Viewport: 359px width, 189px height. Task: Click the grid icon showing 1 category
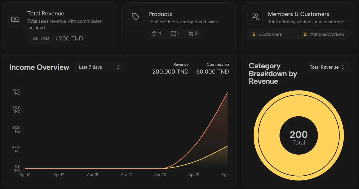tap(173, 34)
